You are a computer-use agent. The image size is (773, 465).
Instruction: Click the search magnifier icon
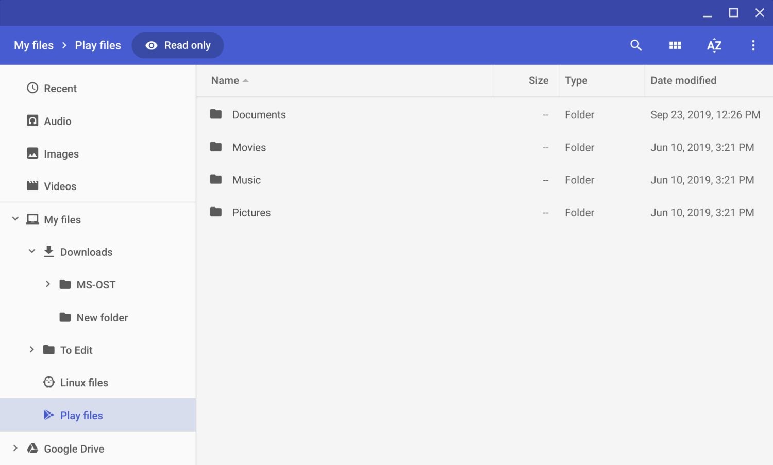tap(636, 45)
